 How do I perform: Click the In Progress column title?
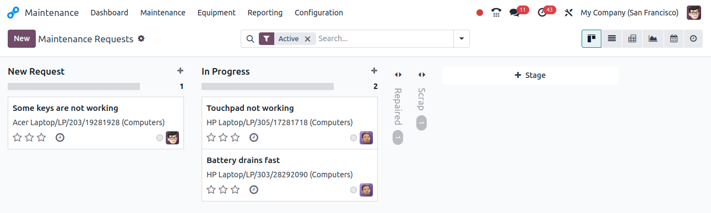(226, 71)
